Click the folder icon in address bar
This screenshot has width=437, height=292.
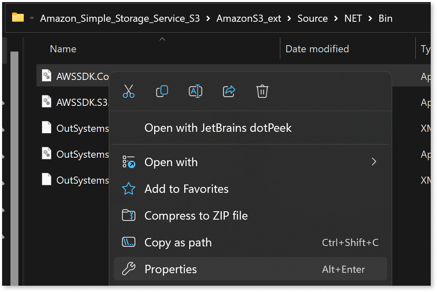pos(18,18)
